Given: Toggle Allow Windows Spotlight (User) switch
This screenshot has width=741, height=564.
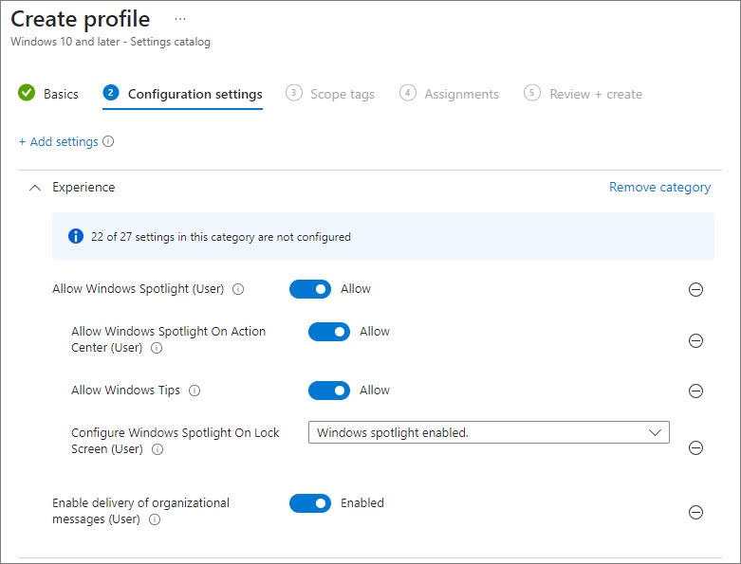Looking at the screenshot, I should click(x=310, y=289).
